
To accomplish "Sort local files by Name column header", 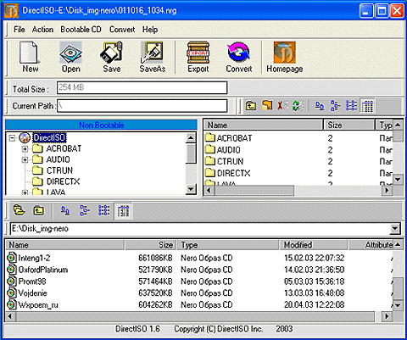I will point(64,245).
